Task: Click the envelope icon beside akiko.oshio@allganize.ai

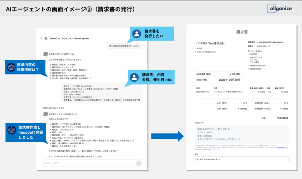Action: click(195, 52)
